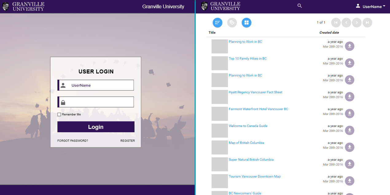Open the Hyatt Regency Vancouver Fact Sheet link

(255, 92)
